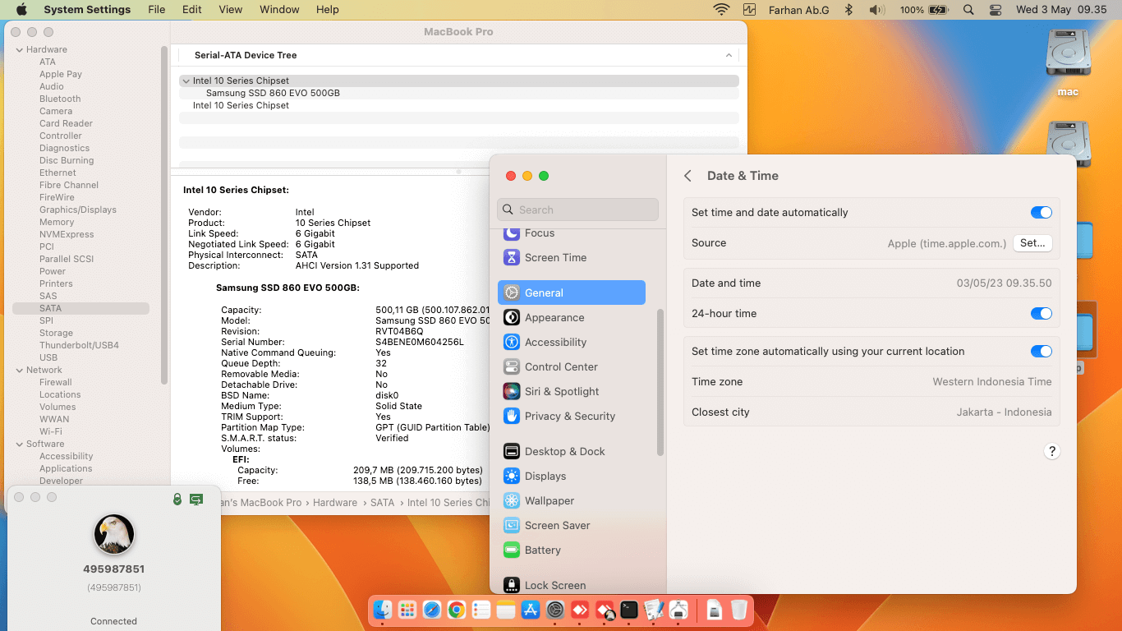Open the File menu
This screenshot has height=631, width=1122.
(x=157, y=10)
